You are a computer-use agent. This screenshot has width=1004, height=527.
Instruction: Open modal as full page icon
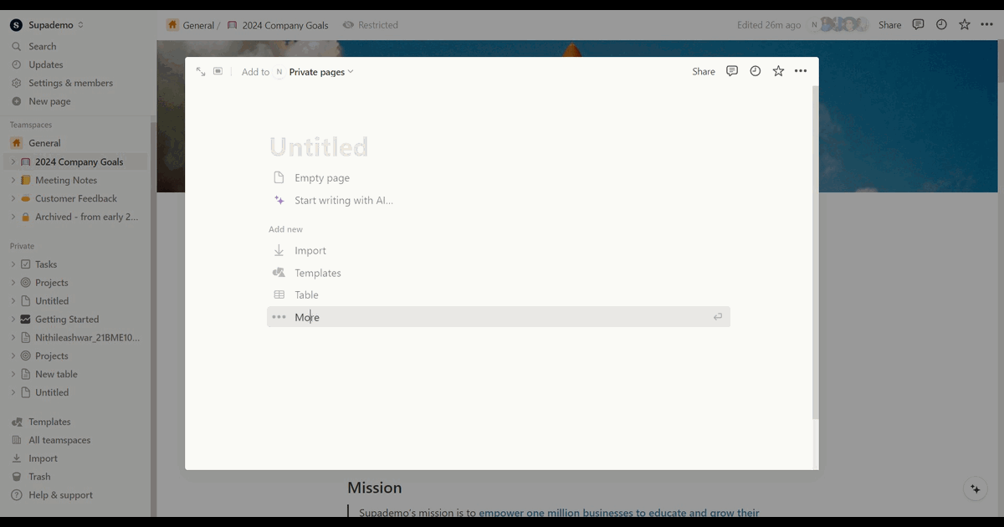(x=201, y=72)
